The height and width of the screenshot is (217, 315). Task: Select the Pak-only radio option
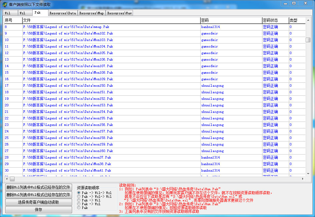[x=79, y=208]
